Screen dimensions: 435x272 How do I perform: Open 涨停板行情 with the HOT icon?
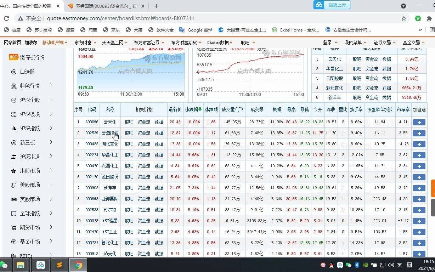[x=27, y=57]
